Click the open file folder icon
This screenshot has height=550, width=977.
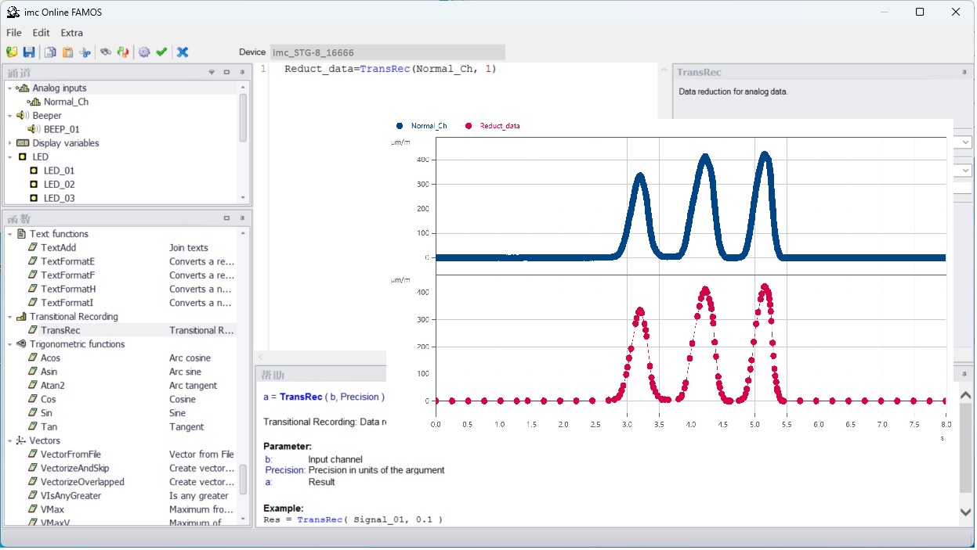click(x=12, y=52)
